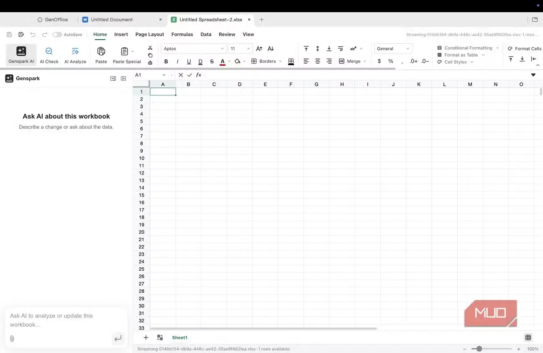This screenshot has width=543, height=353.
Task: Open the General number format dropdown
Action: (x=393, y=49)
